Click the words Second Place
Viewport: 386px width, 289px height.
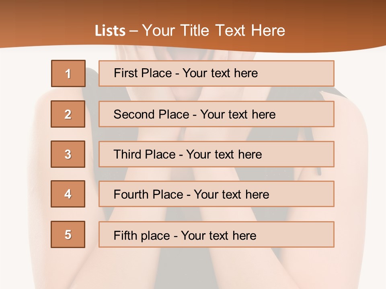(x=152, y=114)
